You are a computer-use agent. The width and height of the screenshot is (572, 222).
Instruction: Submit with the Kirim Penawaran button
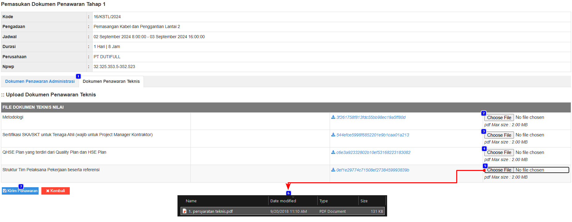coord(20,191)
